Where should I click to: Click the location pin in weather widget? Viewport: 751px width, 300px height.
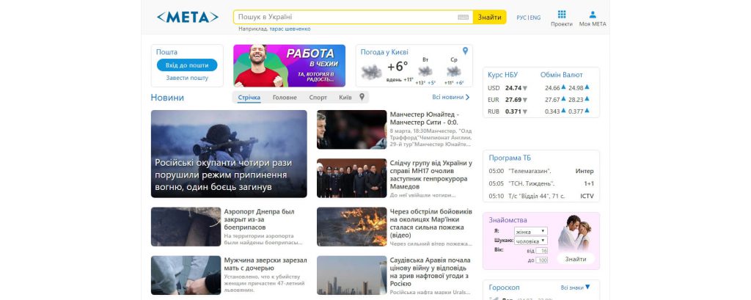(x=465, y=51)
